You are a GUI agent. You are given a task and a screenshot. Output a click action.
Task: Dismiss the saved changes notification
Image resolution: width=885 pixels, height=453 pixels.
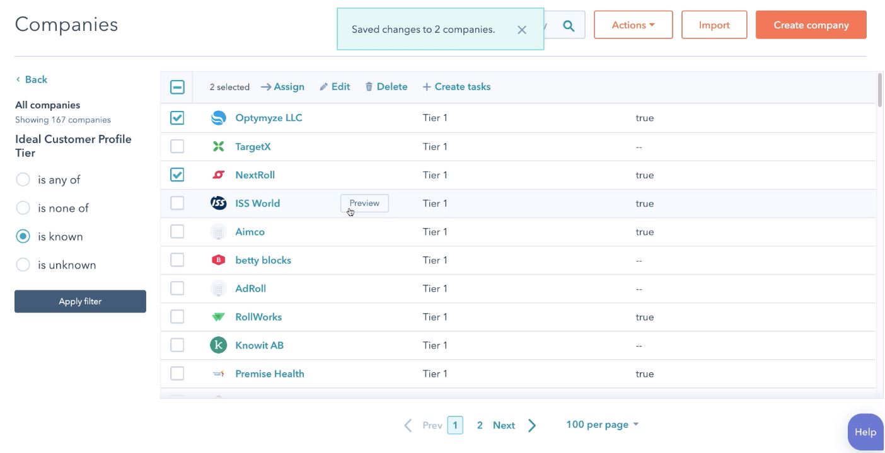[x=522, y=30]
